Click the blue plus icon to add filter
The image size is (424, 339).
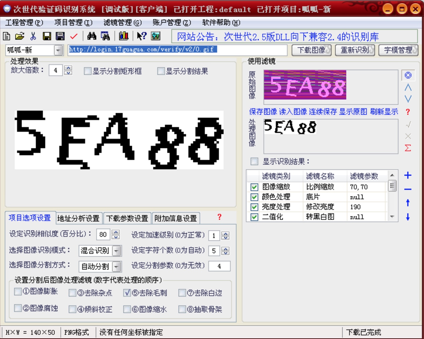coord(408,175)
